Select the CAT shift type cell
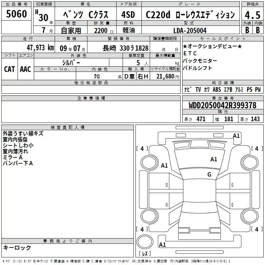The height and width of the screenshot is (265, 265). pyautogui.click(x=9, y=69)
